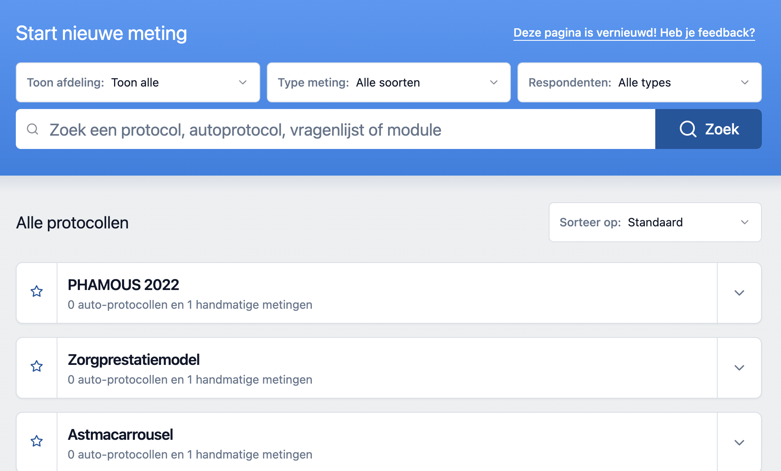Click the magnifier icon in search field

(32, 129)
